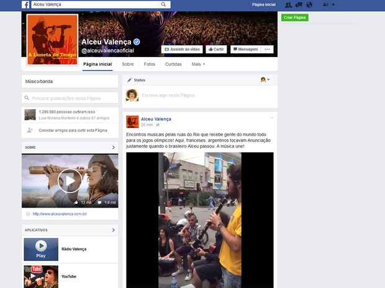
Task: Focus Procurar publicações nesta Página field
Action: click(x=70, y=98)
